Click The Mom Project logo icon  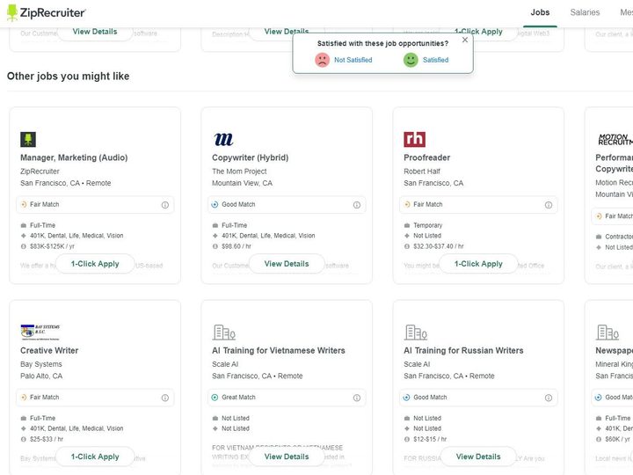(x=223, y=139)
